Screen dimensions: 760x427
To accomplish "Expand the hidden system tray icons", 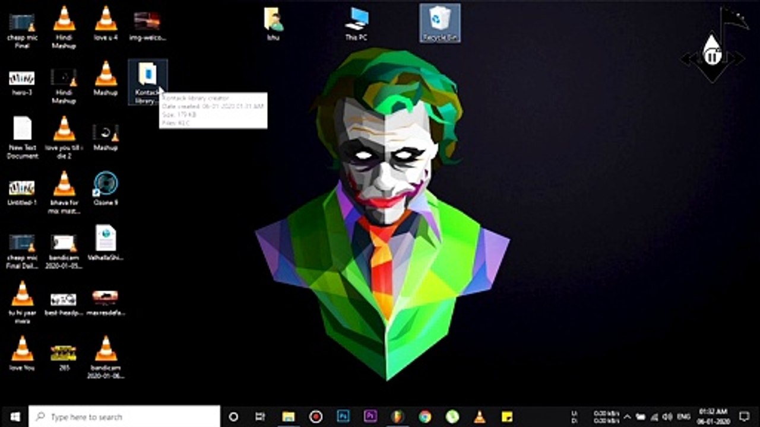I will coord(627,416).
